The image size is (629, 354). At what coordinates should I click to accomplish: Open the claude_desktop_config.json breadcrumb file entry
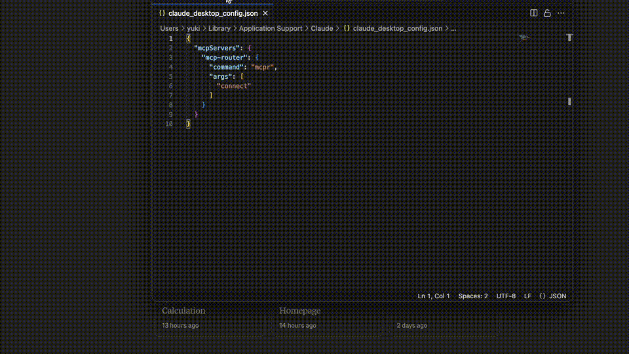(x=398, y=28)
